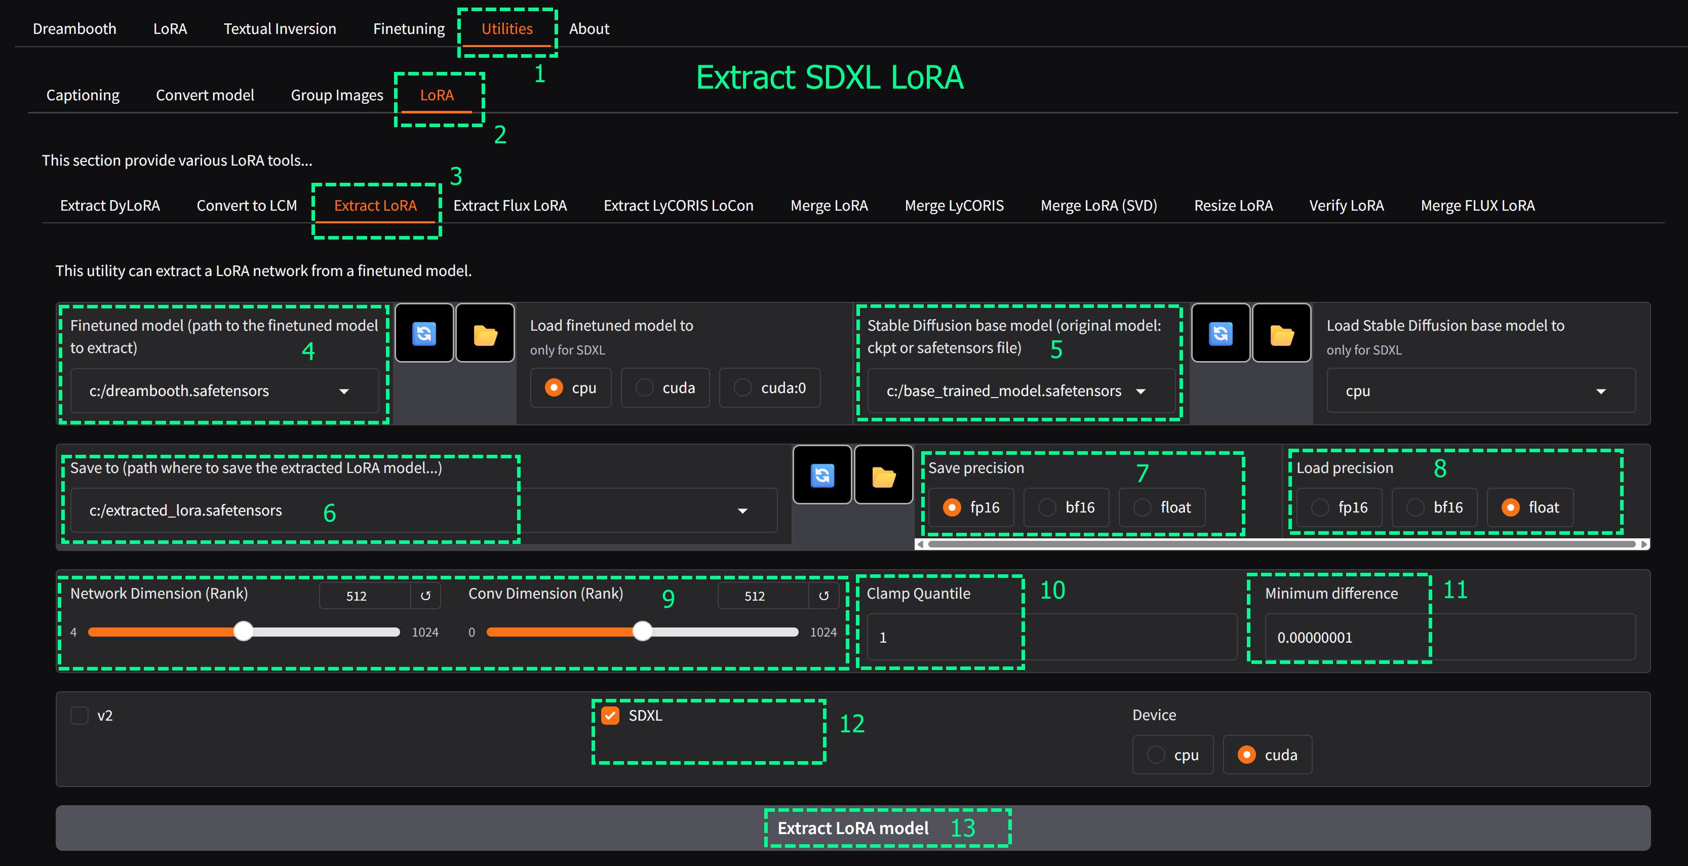Switch to Textual Inversion tab

coord(280,29)
